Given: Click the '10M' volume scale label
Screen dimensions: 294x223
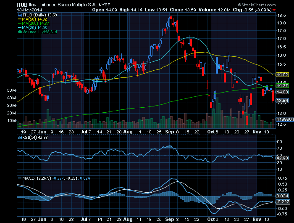Looking at the screenshot, I should (11, 121).
